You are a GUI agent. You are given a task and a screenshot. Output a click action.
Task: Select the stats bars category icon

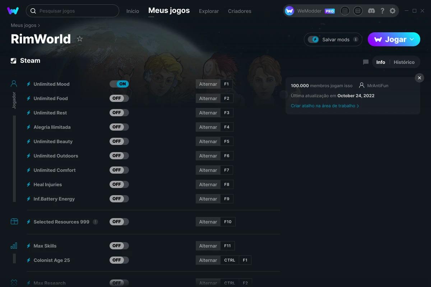14,246
